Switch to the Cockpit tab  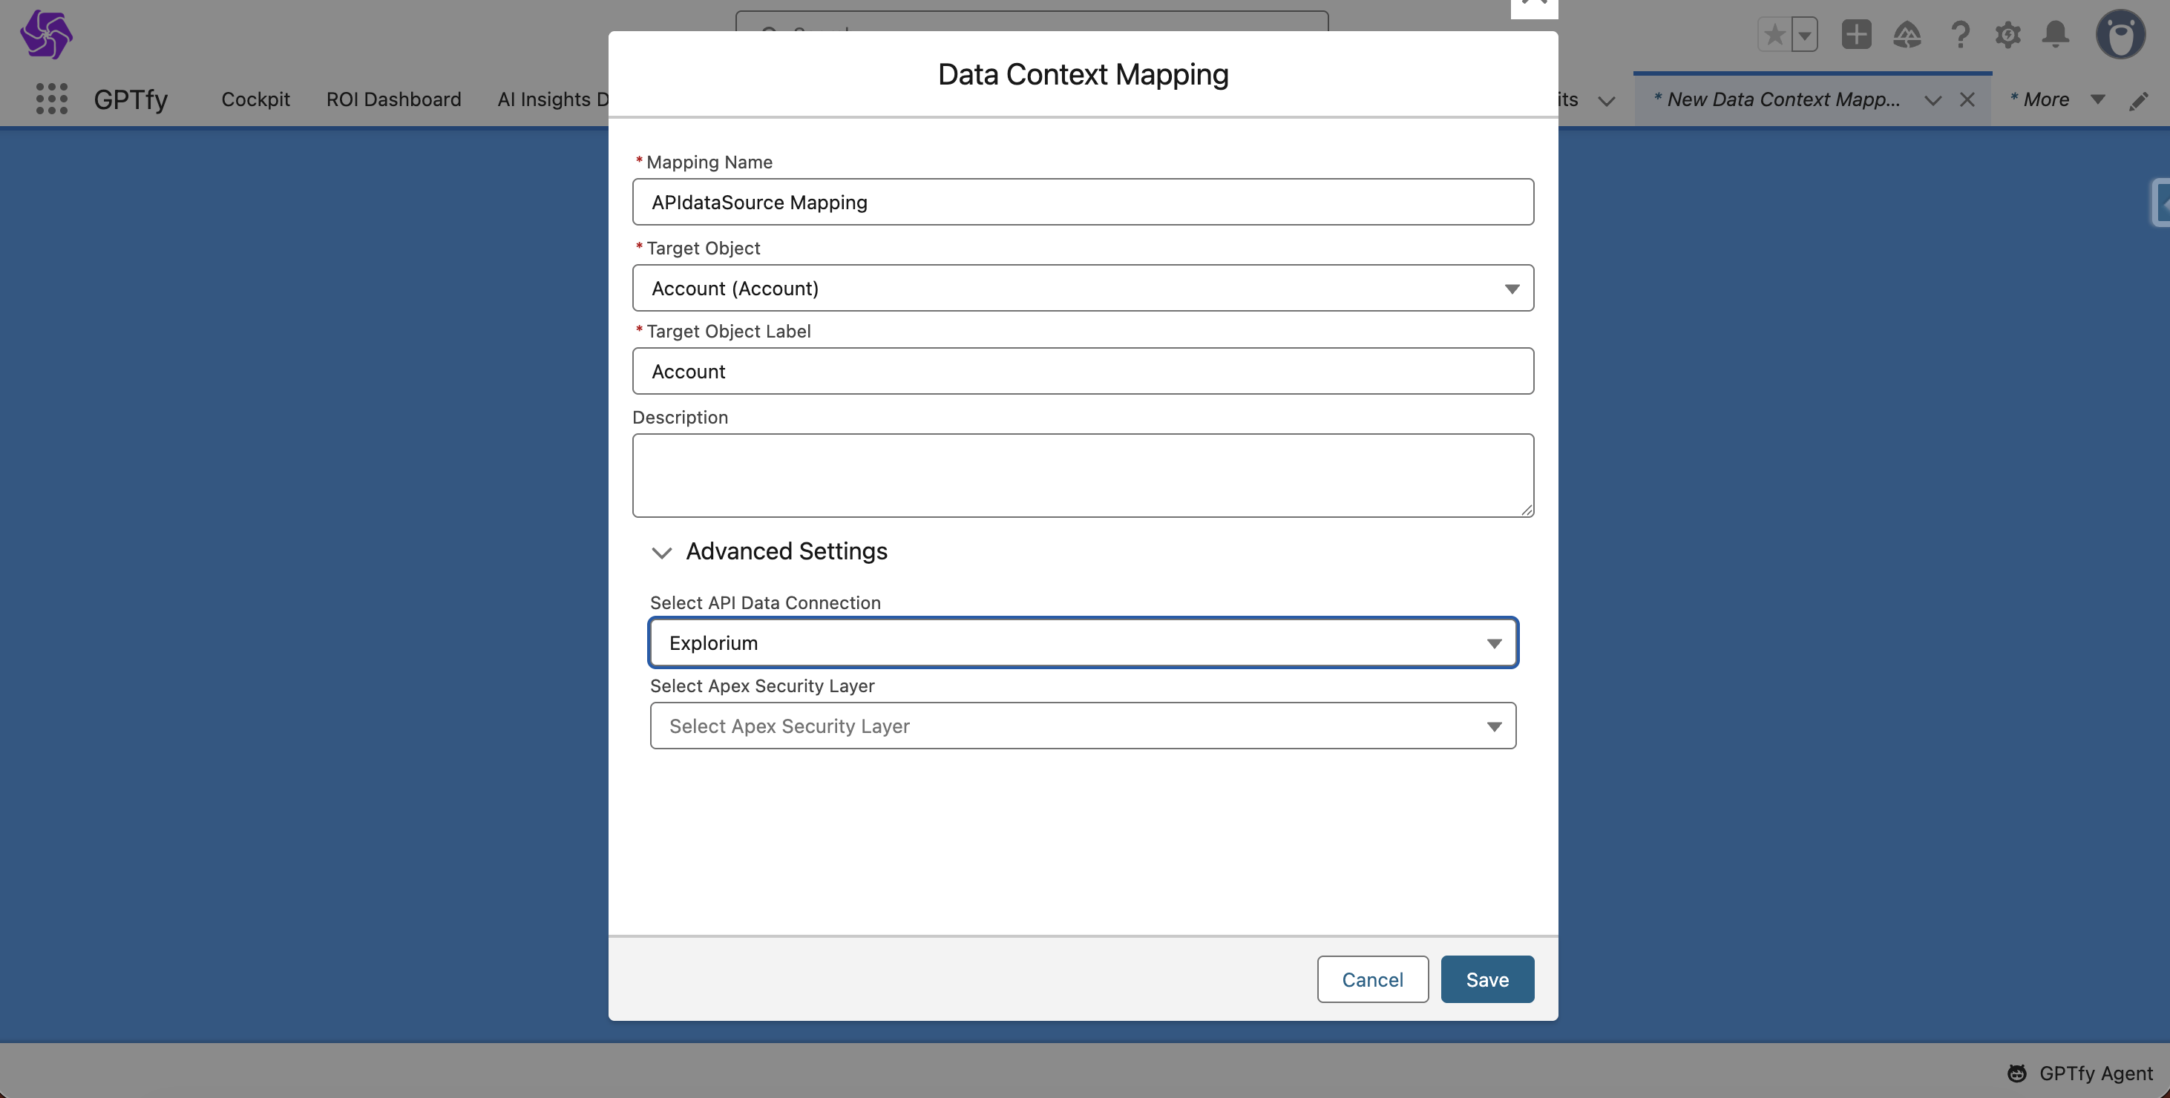(255, 99)
